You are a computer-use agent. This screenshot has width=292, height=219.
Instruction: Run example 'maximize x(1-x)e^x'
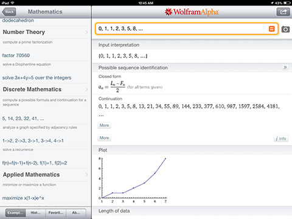tap(23, 198)
